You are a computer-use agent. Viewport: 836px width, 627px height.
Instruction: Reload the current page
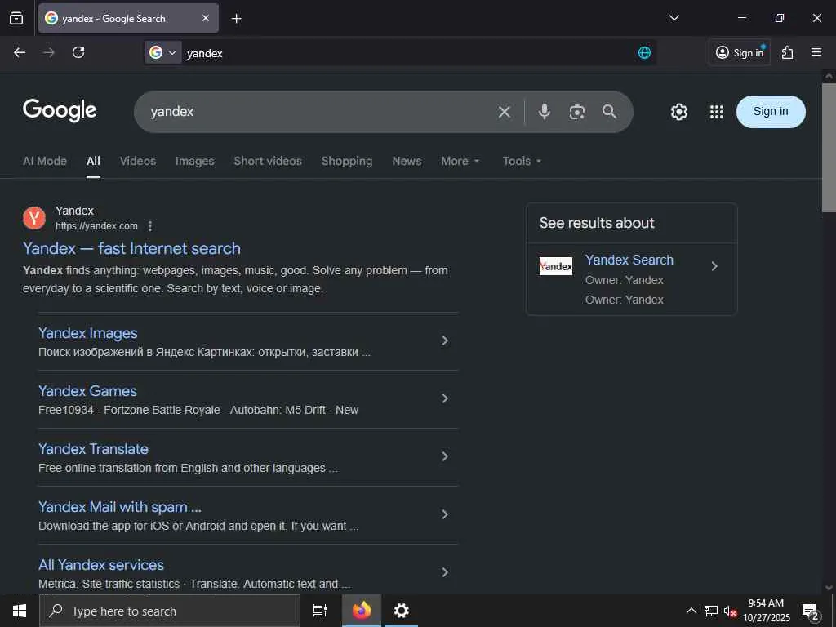tap(78, 52)
